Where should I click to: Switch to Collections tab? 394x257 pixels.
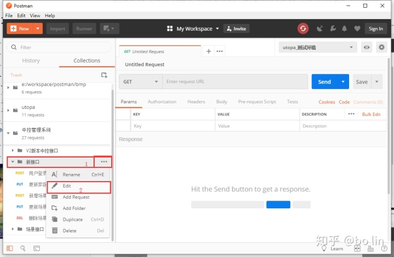[86, 61]
